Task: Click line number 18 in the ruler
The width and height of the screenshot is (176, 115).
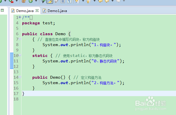Action: pos(16,99)
